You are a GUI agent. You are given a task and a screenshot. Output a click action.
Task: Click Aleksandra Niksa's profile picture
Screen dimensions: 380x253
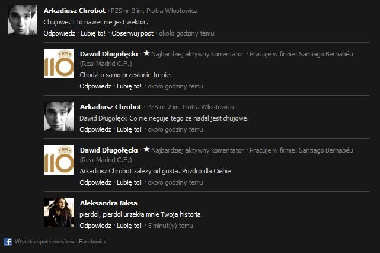click(59, 213)
